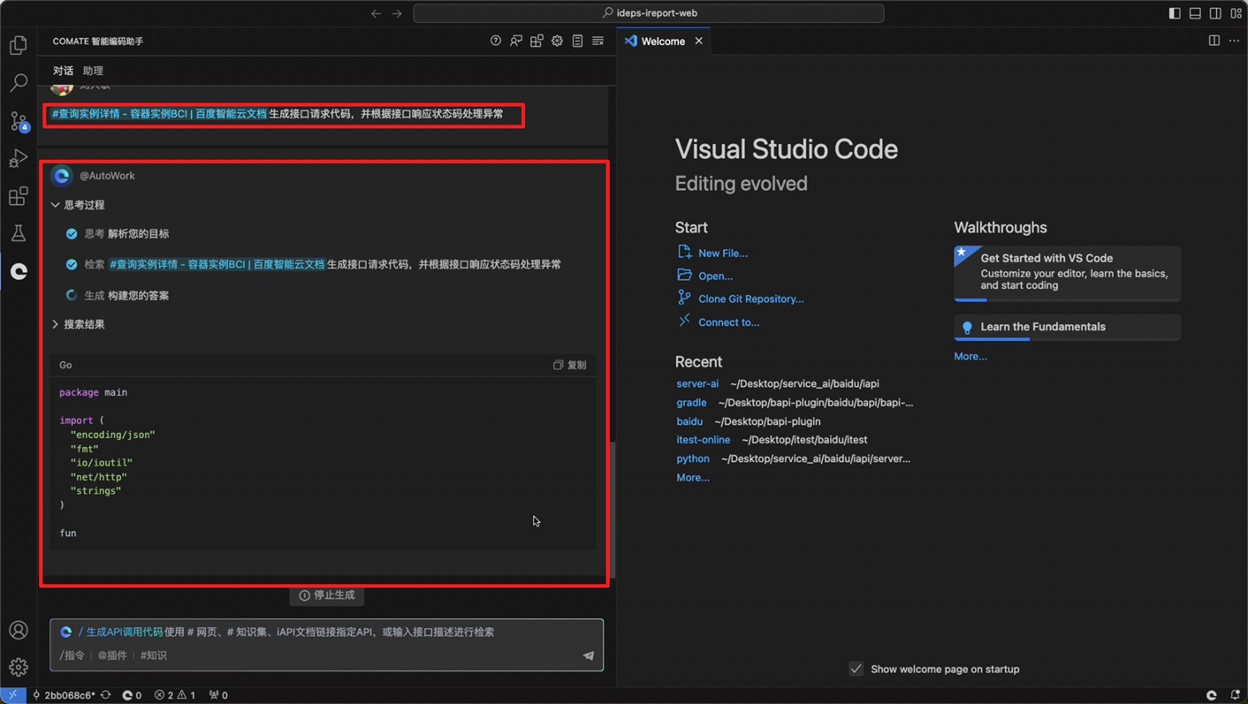Click the Comate icon at right of status bar
Screen dimensions: 1248x704
(x=1212, y=695)
